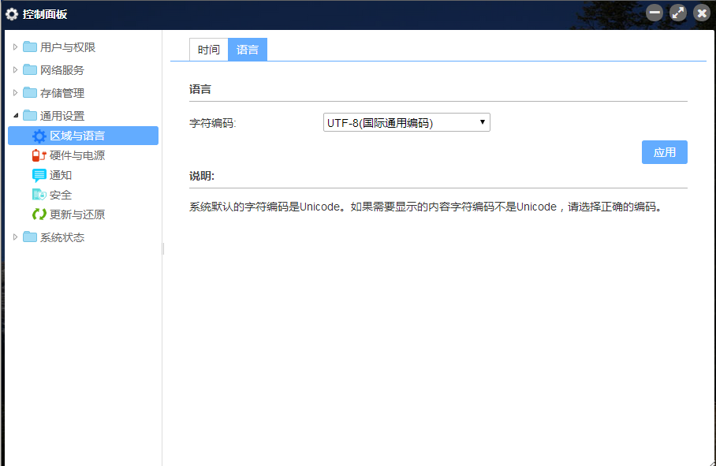Click the 区域与语言 gear icon
This screenshot has width=716, height=466.
39,136
